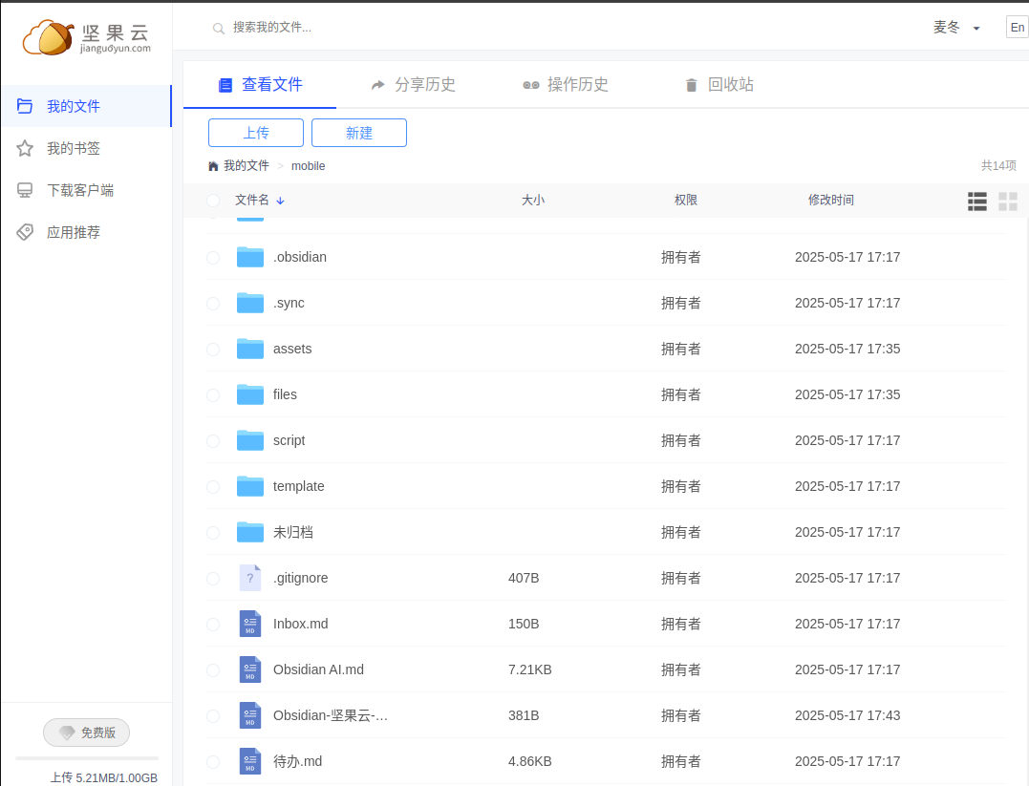Click the upload quota usage bar
1029x786 pixels.
tap(87, 758)
